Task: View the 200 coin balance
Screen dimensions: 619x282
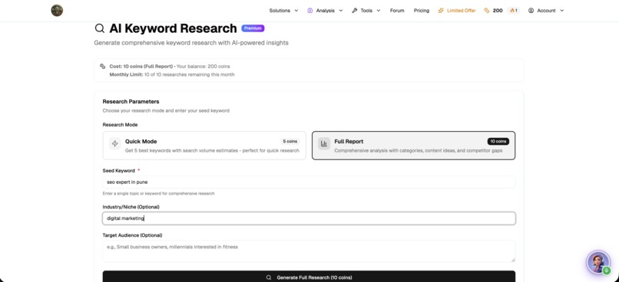Action: (x=498, y=11)
